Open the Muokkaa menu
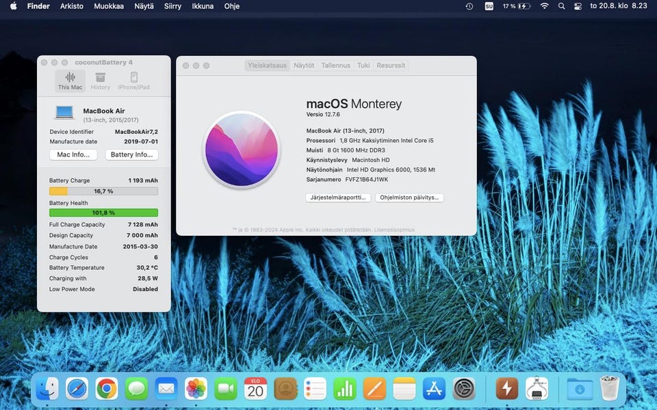This screenshot has width=657, height=410. tap(109, 6)
